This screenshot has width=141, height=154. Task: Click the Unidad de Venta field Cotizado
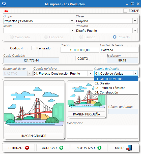point(119,50)
